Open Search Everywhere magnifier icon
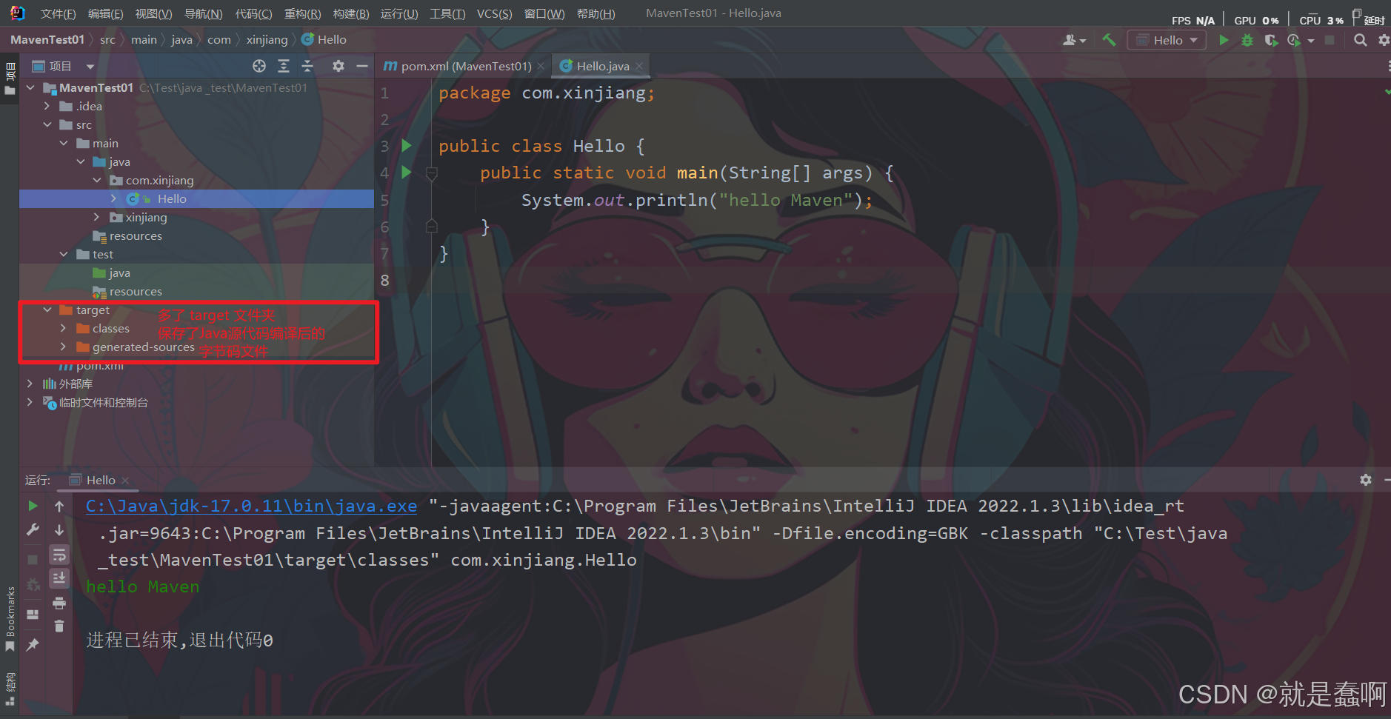Viewport: 1391px width, 719px height. (1360, 40)
